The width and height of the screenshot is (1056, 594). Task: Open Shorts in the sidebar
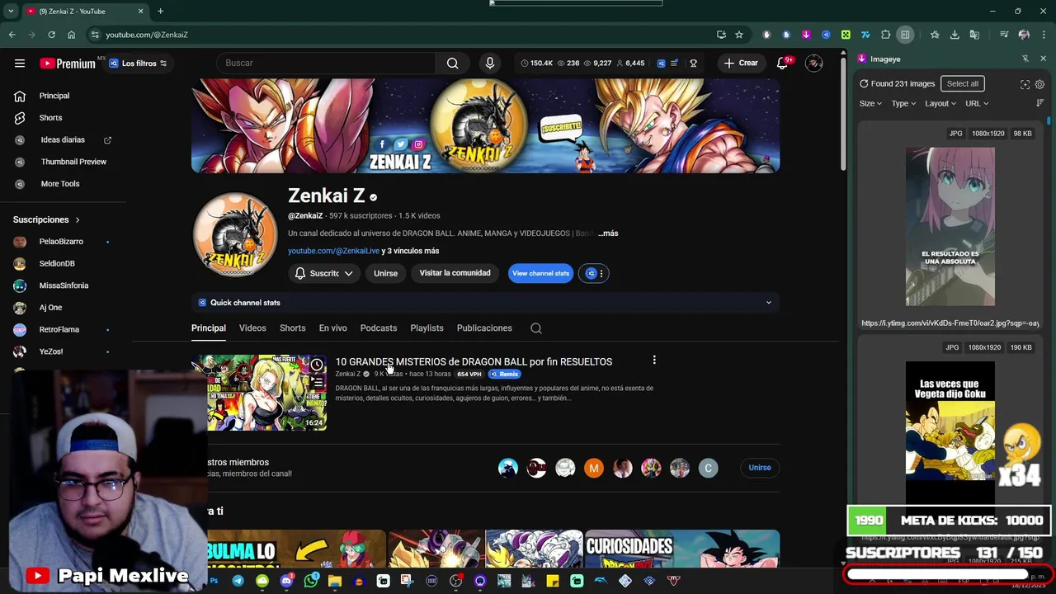click(50, 118)
